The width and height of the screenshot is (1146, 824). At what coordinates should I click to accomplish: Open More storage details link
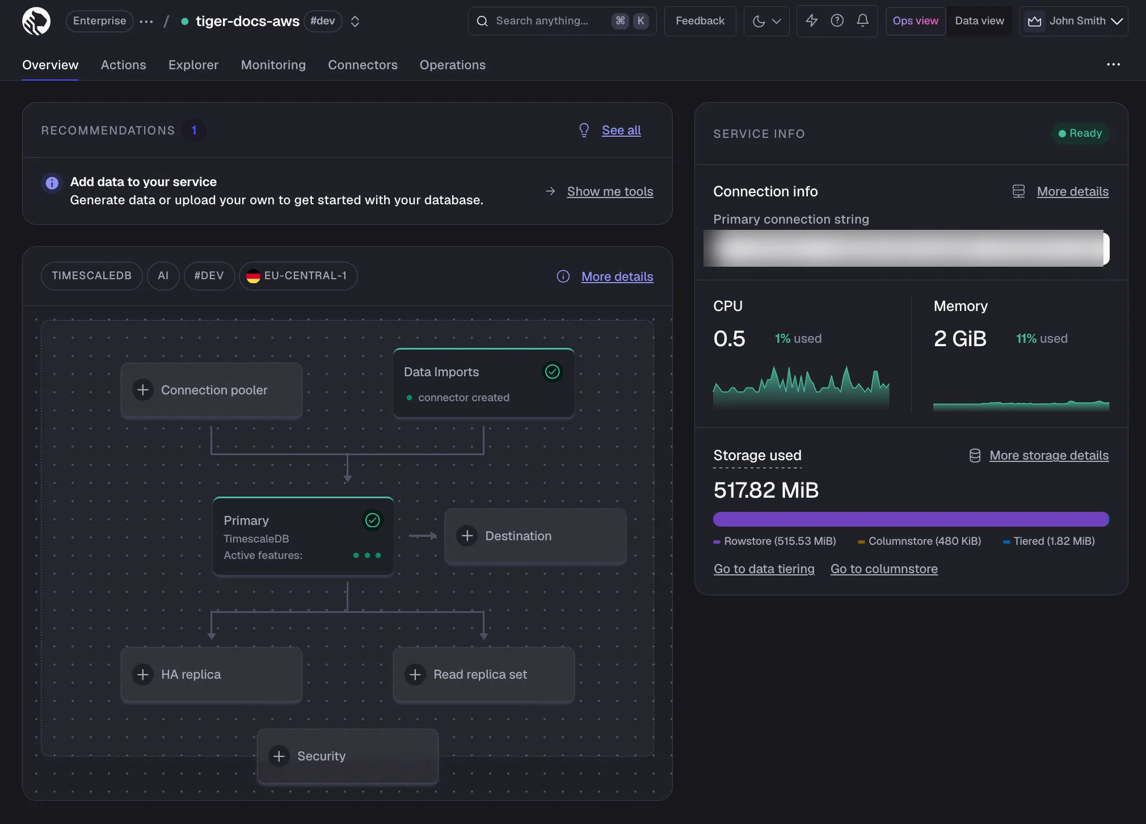1049,456
